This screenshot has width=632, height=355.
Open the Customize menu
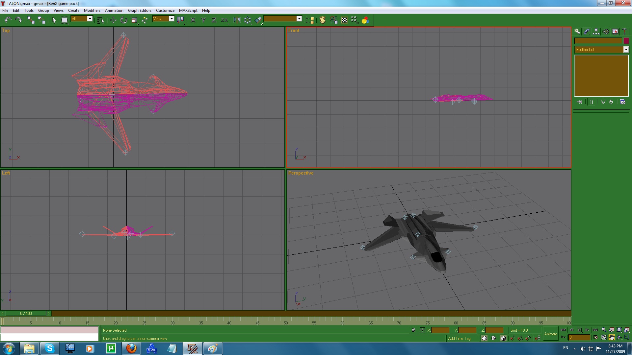[165, 11]
